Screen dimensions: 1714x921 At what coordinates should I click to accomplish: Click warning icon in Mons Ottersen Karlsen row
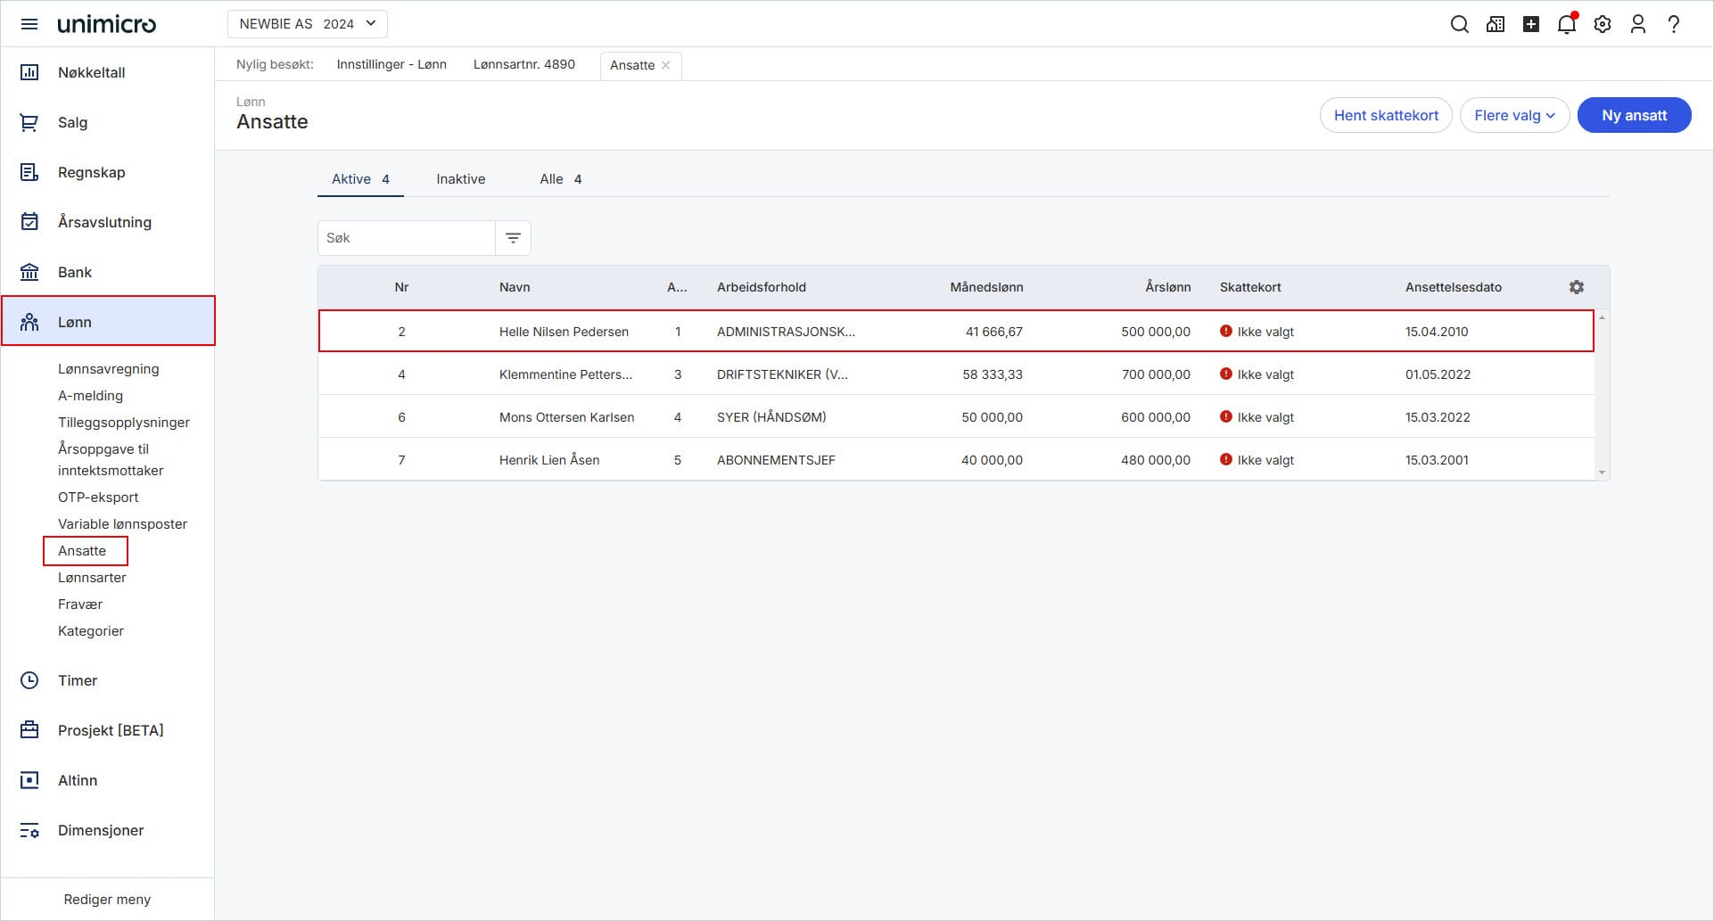[1226, 416]
